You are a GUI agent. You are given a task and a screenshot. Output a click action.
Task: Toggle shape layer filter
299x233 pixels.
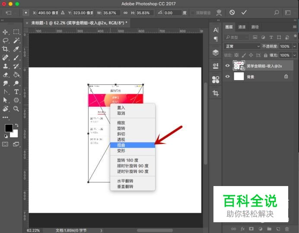(279, 37)
